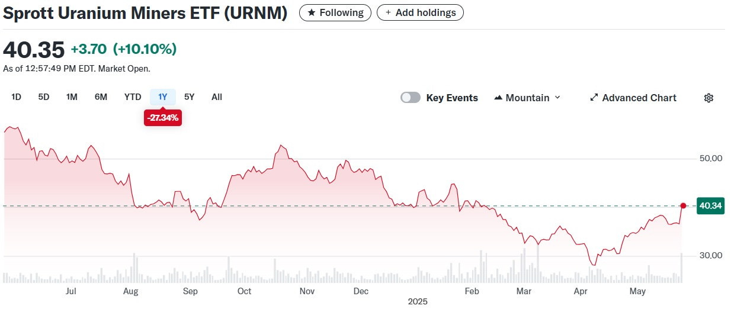This screenshot has width=731, height=309.
Task: Click the Apr month label
Action: [x=581, y=291]
